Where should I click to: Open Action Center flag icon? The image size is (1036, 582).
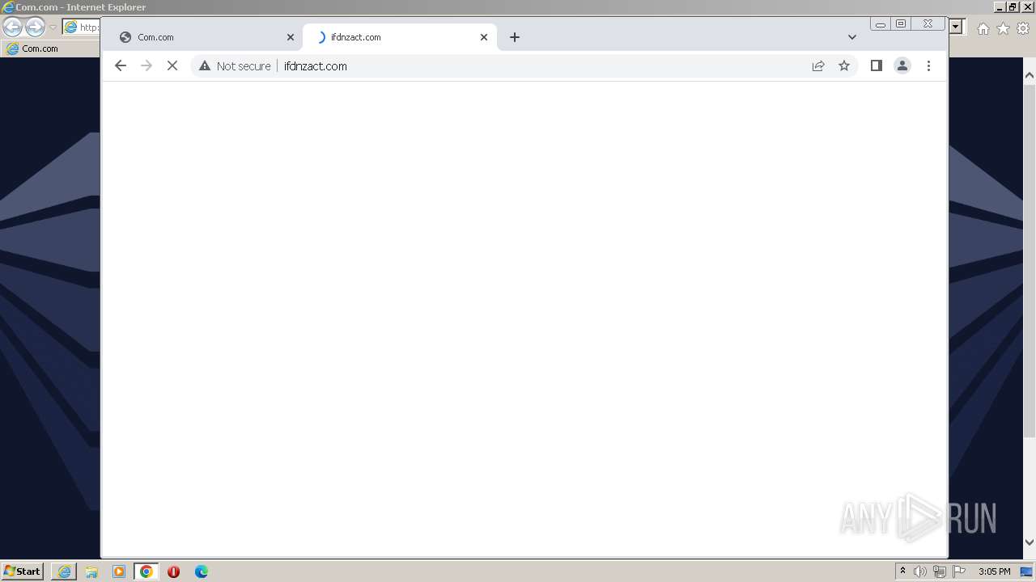[959, 571]
